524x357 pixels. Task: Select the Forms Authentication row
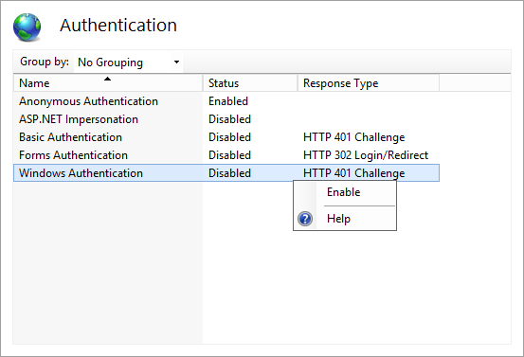[x=226, y=155]
